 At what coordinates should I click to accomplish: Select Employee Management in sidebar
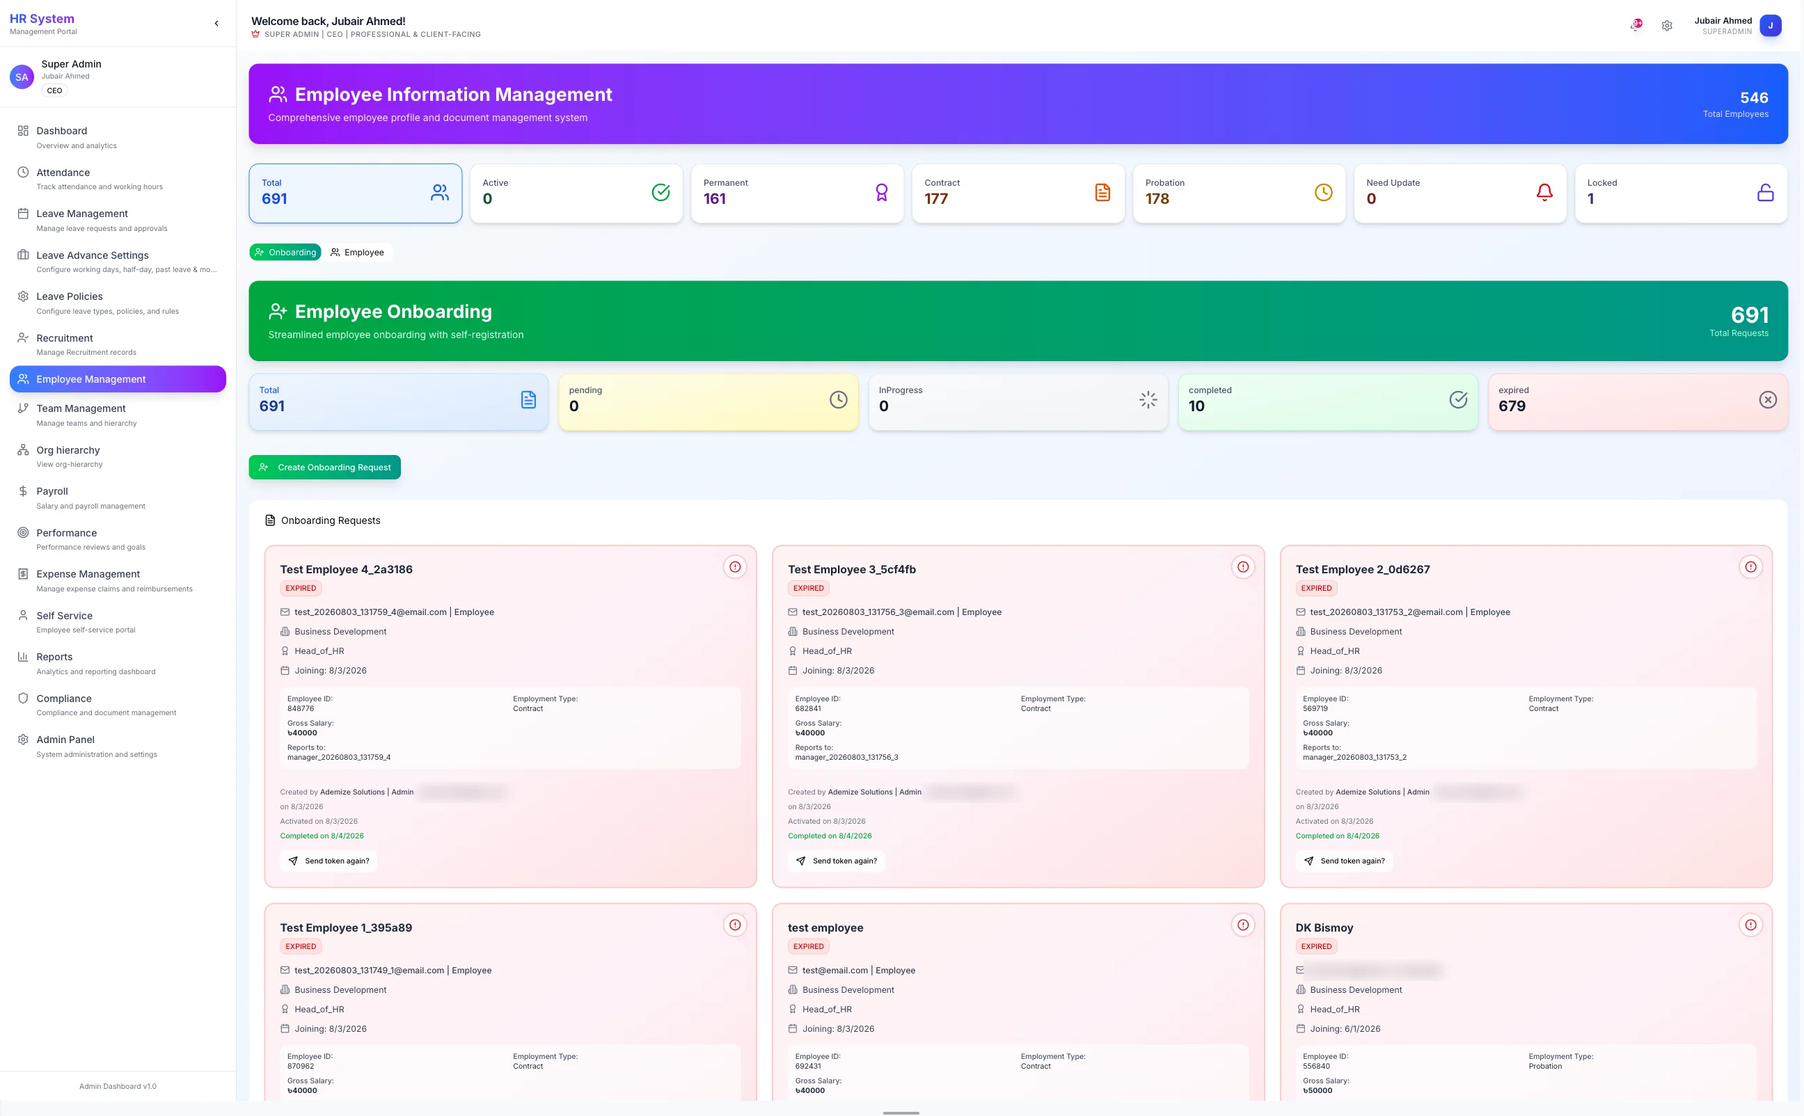tap(118, 379)
